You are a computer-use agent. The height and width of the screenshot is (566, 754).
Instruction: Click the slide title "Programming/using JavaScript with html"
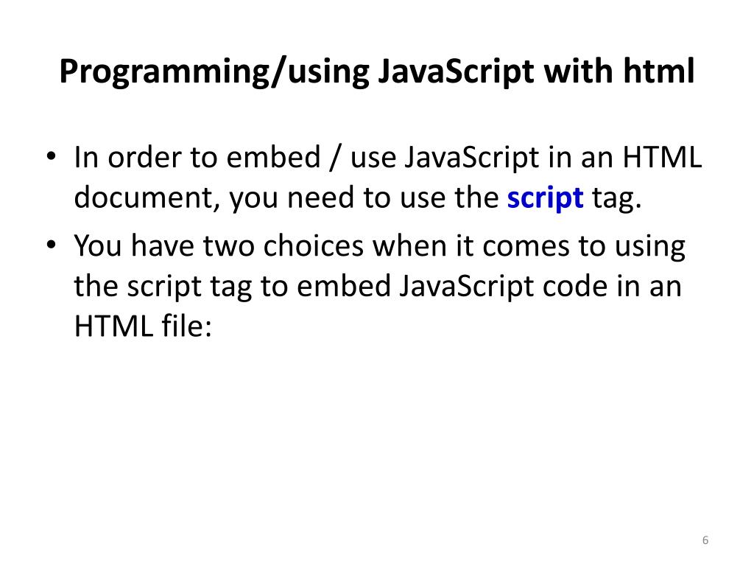pyautogui.click(x=376, y=72)
